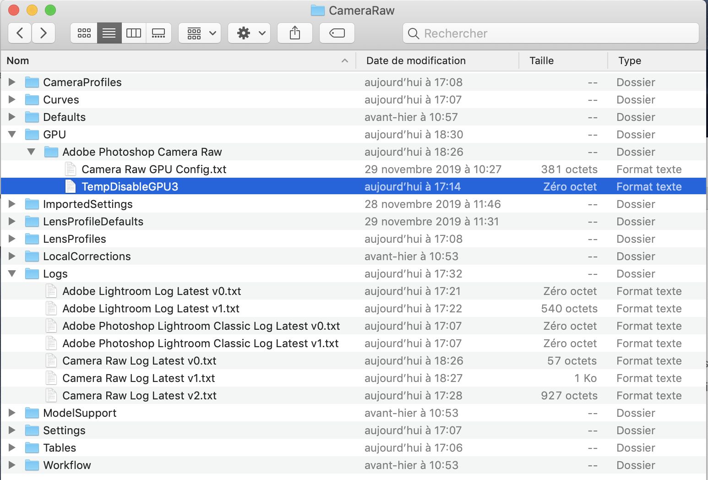
Task: Click Adobe Lightroom Log Latest v0.txt icon
Action: pyautogui.click(x=51, y=291)
